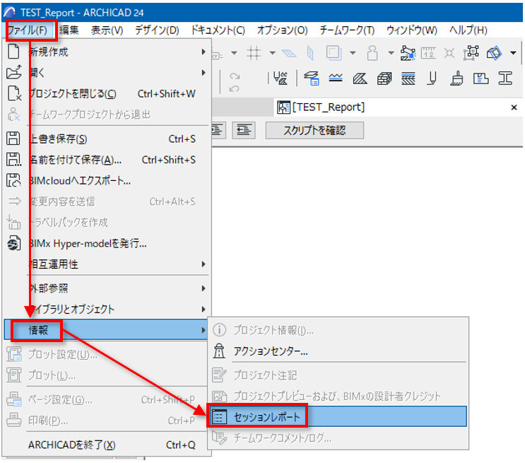
Task: Expand the 相互運用性 submenu
Action: click(107, 264)
